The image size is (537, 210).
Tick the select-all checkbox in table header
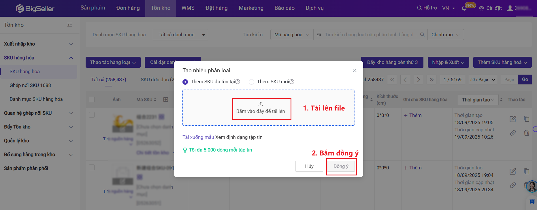click(x=92, y=100)
